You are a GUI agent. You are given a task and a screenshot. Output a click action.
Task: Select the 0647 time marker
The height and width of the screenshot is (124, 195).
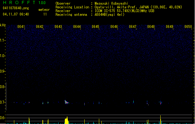tap(133, 27)
